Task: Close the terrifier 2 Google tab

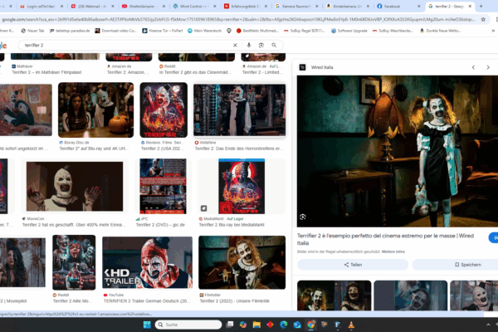Action: coord(470,6)
